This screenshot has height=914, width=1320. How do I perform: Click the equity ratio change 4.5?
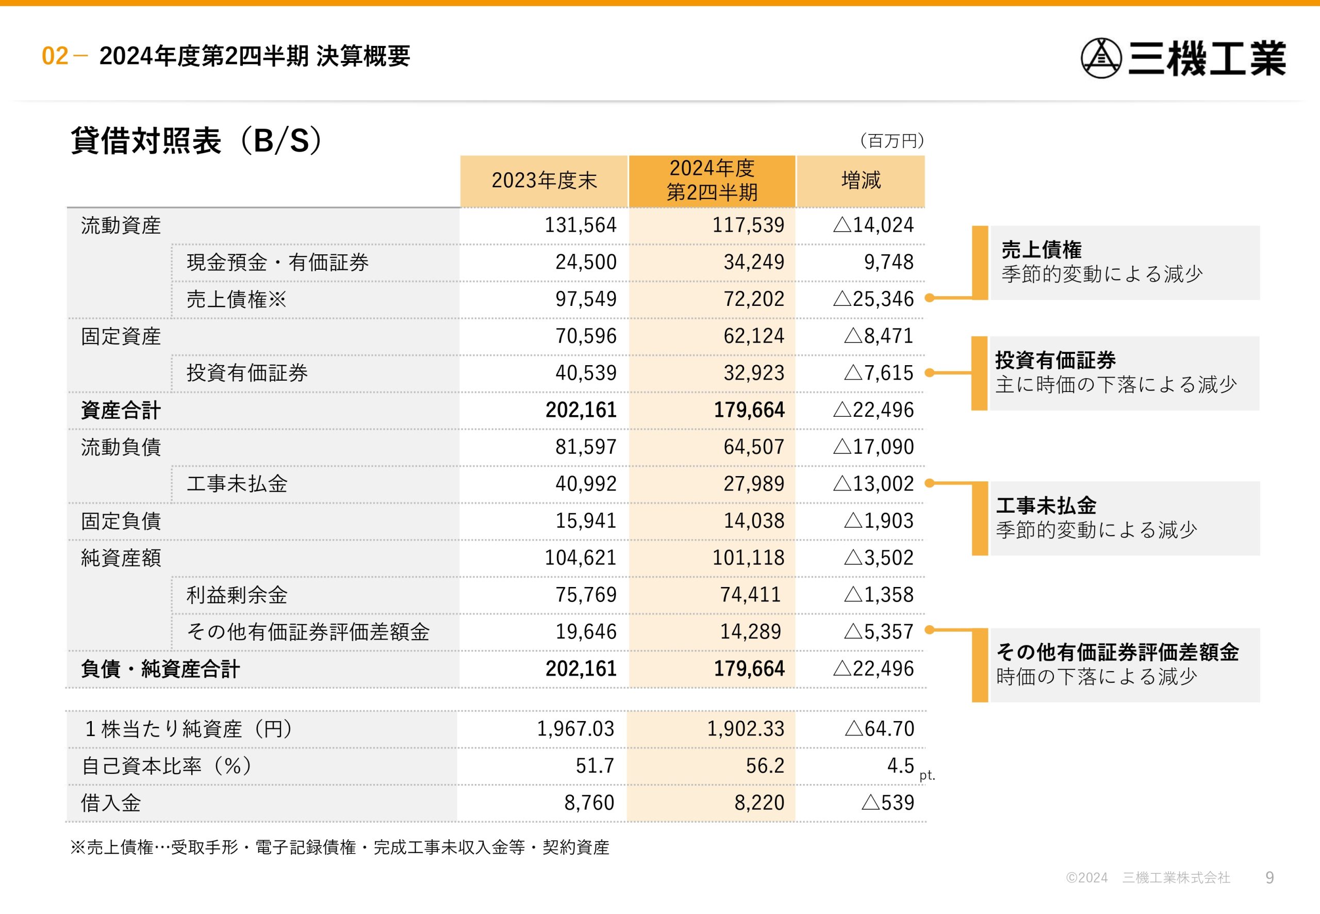(900, 765)
